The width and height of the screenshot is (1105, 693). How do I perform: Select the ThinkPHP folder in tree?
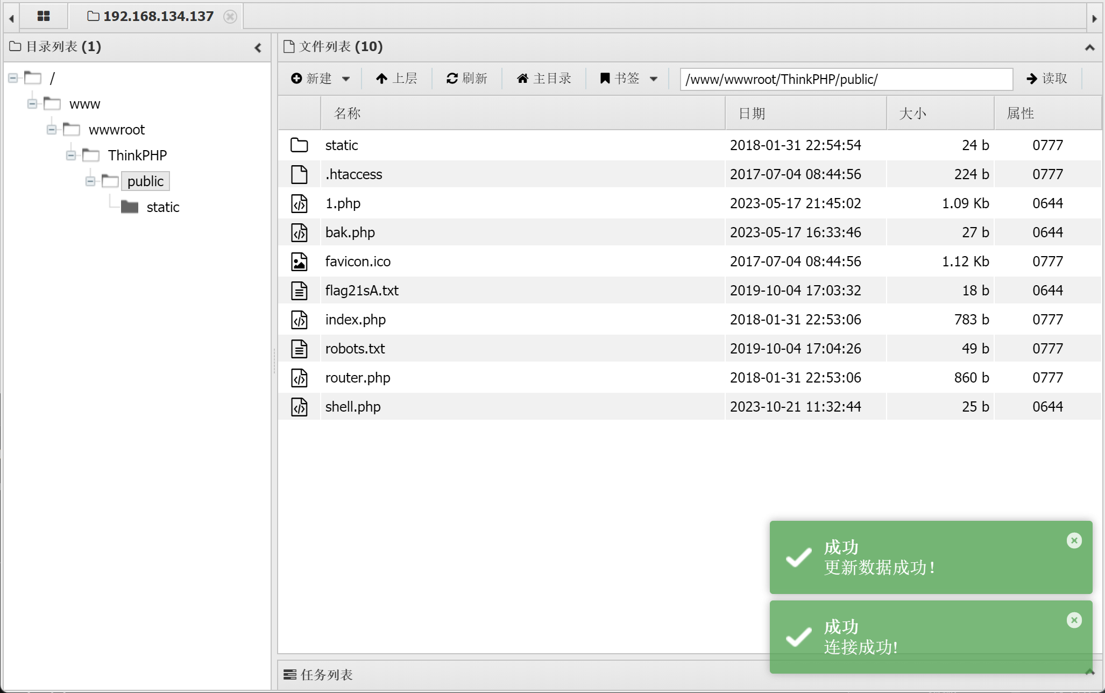tap(137, 155)
